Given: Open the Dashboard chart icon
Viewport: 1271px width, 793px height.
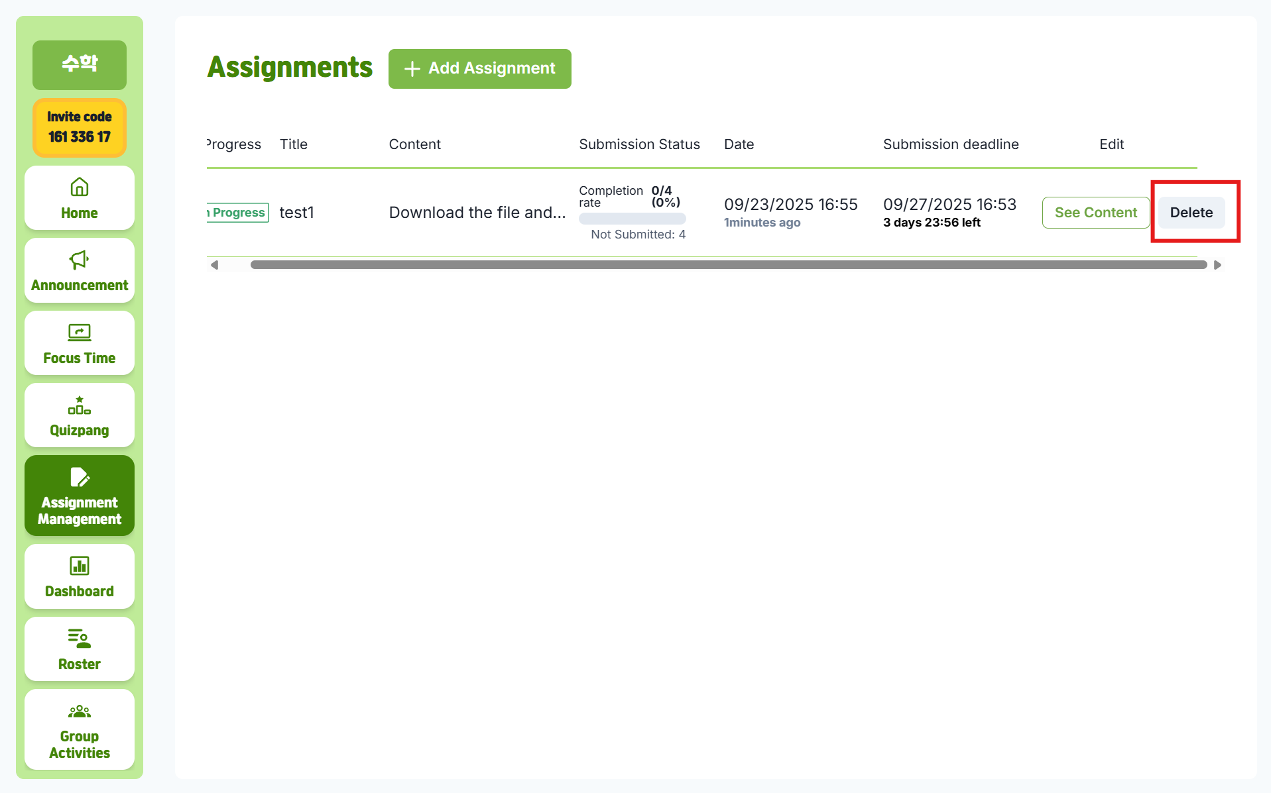Looking at the screenshot, I should pyautogui.click(x=80, y=566).
